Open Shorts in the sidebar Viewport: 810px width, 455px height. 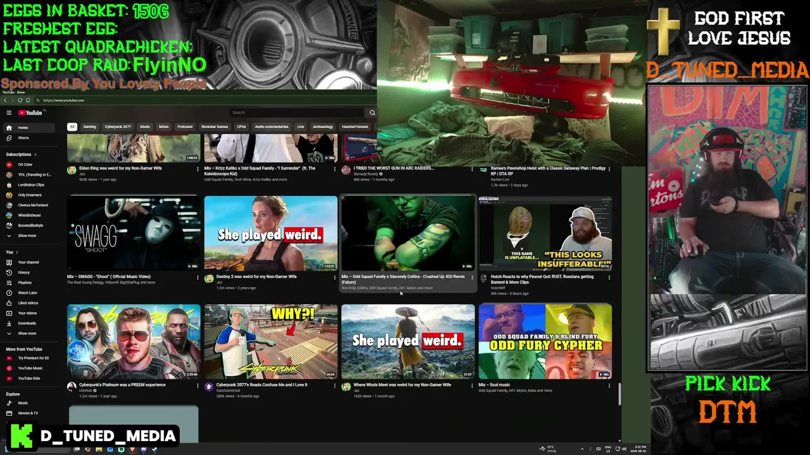[x=29, y=138]
